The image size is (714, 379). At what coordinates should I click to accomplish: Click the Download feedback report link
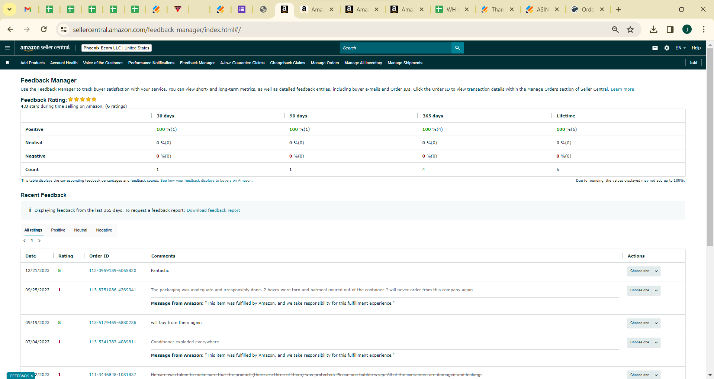[213, 211]
